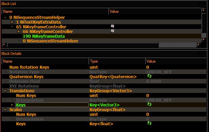Select 0 NiSequenceStreamHelper root block
This screenshot has height=132, width=209.
tap(37, 18)
